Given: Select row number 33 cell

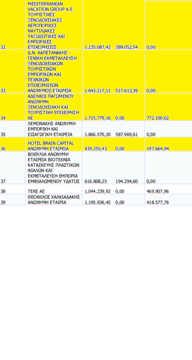Looking at the screenshot, I should pyautogui.click(x=12, y=71).
